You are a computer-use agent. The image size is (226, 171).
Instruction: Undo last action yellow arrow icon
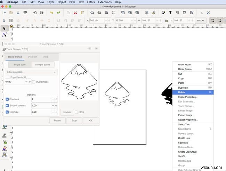[51, 12]
